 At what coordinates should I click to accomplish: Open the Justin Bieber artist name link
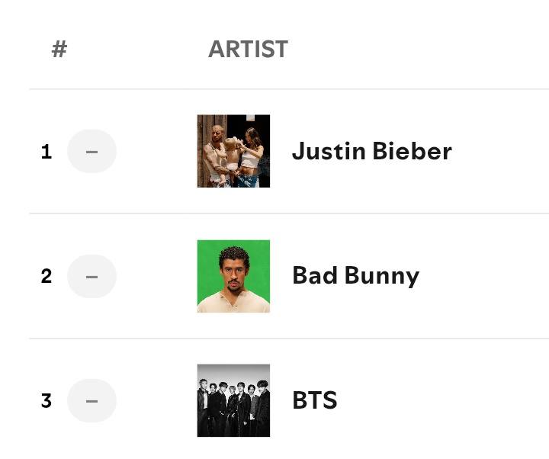click(x=371, y=151)
